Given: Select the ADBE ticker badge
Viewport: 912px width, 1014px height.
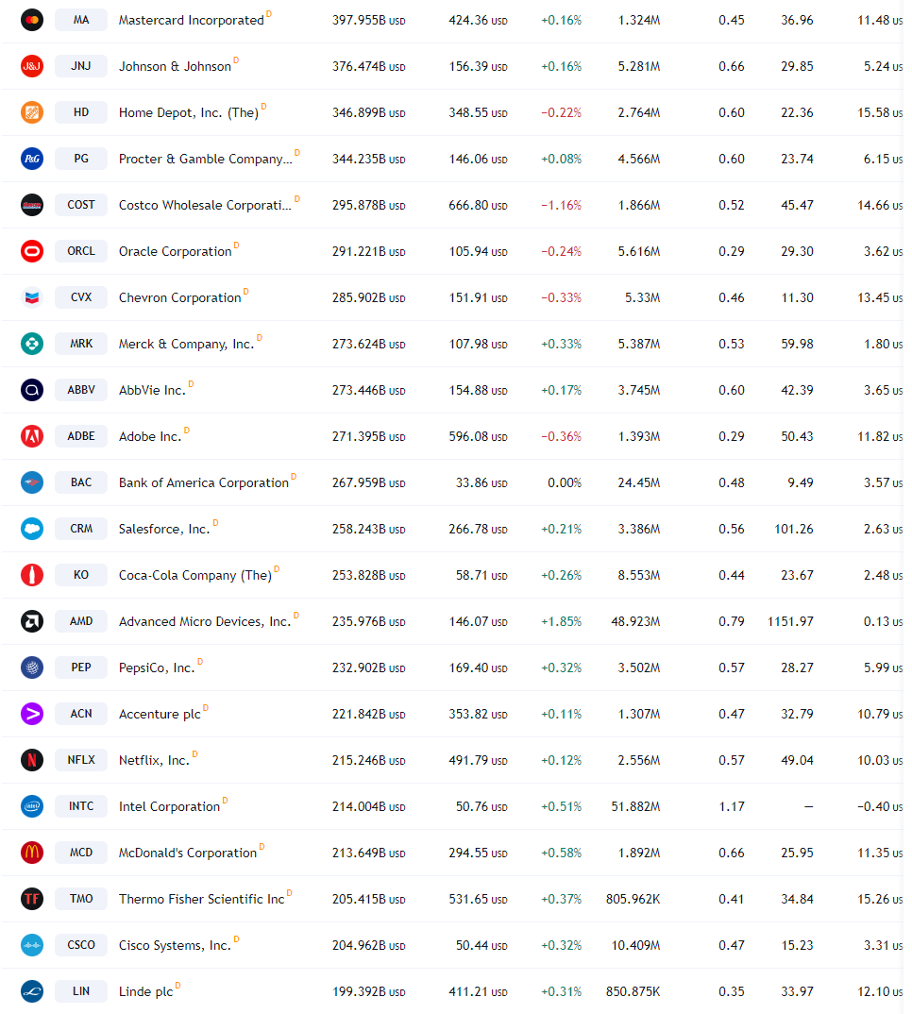Looking at the screenshot, I should pos(81,436).
